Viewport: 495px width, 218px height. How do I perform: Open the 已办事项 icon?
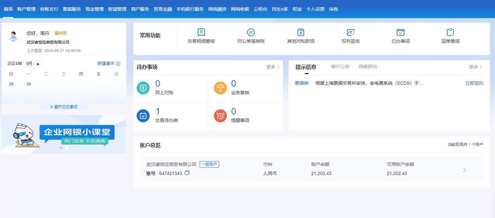400,33
